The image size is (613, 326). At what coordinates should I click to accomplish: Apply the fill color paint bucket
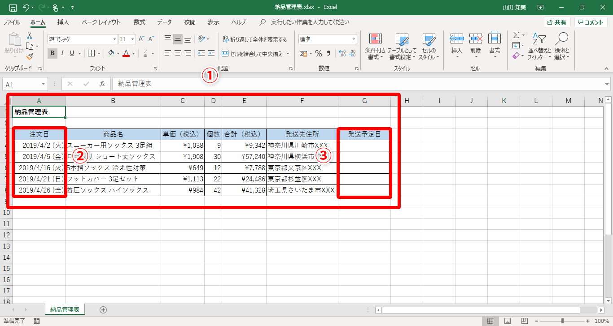pos(111,53)
